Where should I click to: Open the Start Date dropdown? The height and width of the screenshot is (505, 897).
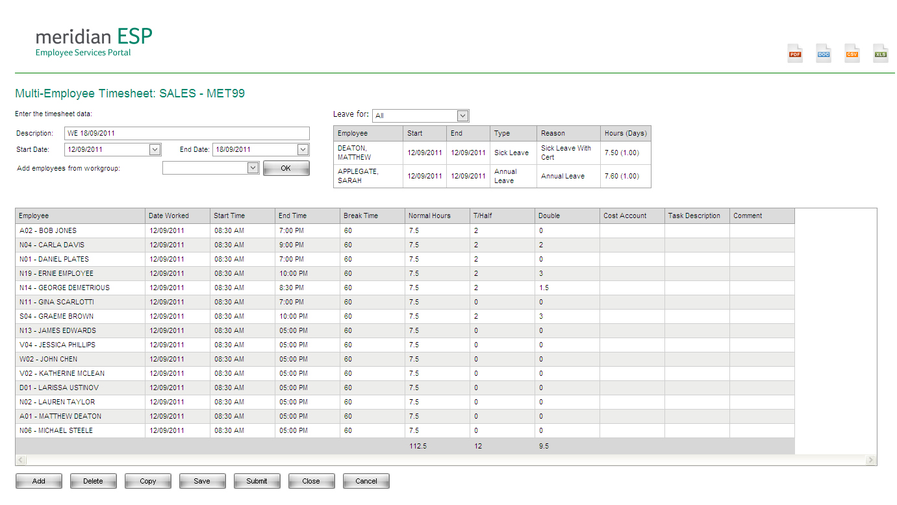coord(155,150)
